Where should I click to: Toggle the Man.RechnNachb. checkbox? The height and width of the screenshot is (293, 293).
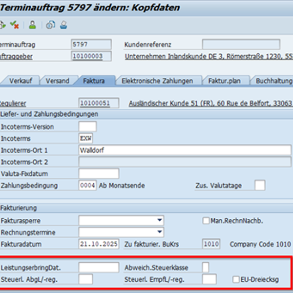point(206,221)
